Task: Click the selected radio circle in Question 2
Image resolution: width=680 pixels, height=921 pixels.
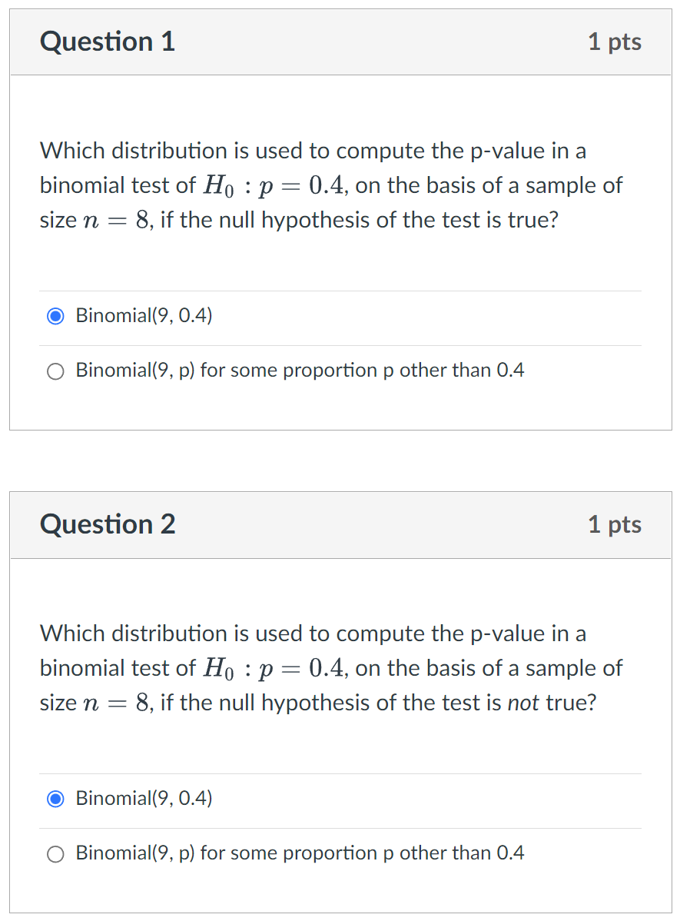Action: point(55,799)
